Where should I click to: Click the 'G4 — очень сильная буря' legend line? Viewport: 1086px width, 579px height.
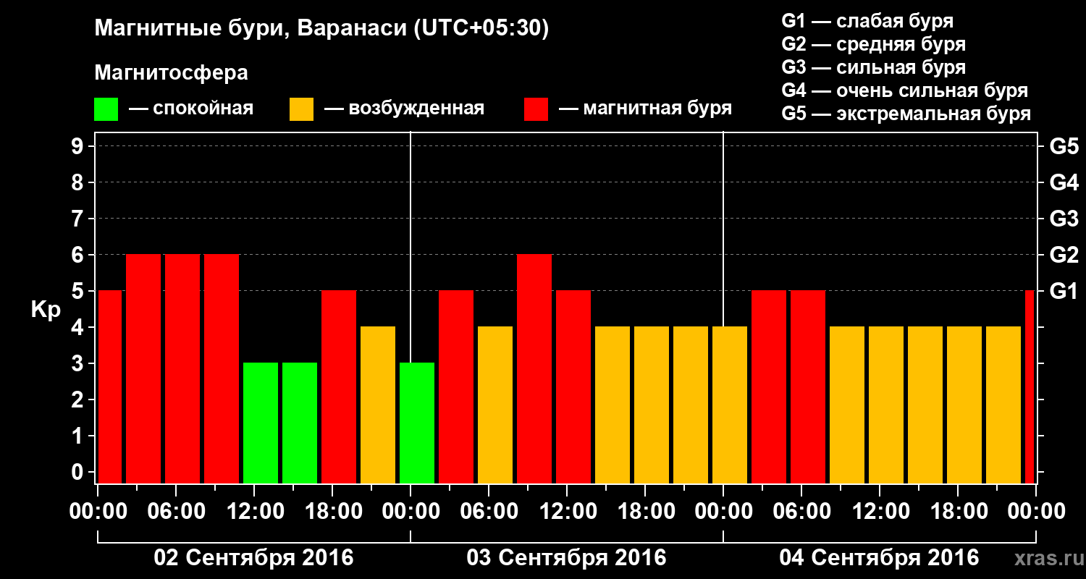(905, 90)
